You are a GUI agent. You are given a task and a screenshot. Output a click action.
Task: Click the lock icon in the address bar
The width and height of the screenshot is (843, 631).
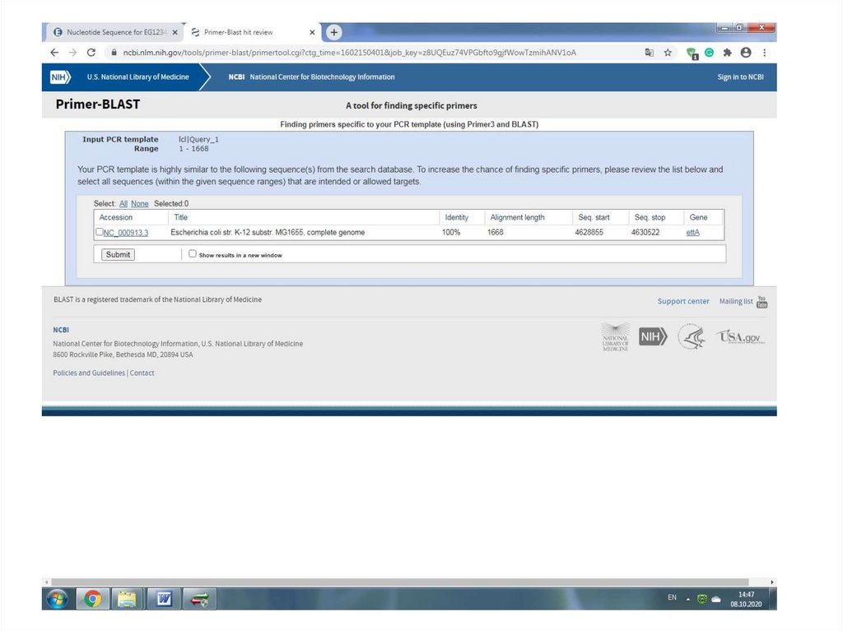click(x=114, y=53)
